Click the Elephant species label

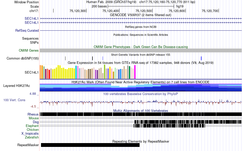(x=32, y=126)
